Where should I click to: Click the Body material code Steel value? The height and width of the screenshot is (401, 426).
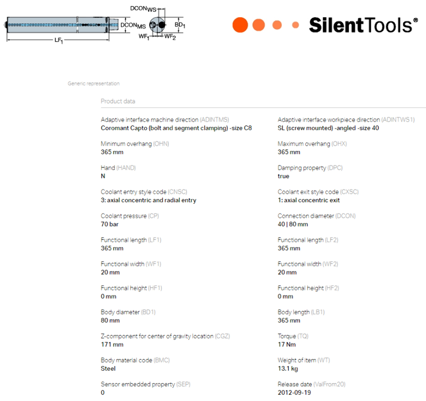click(x=108, y=368)
